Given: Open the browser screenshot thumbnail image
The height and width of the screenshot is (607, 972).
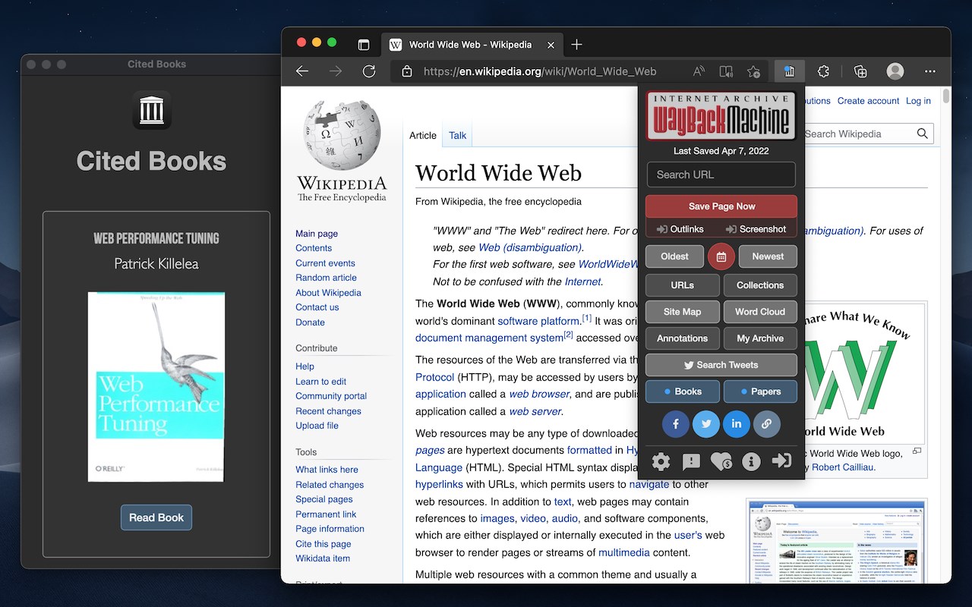Looking at the screenshot, I should tap(837, 542).
